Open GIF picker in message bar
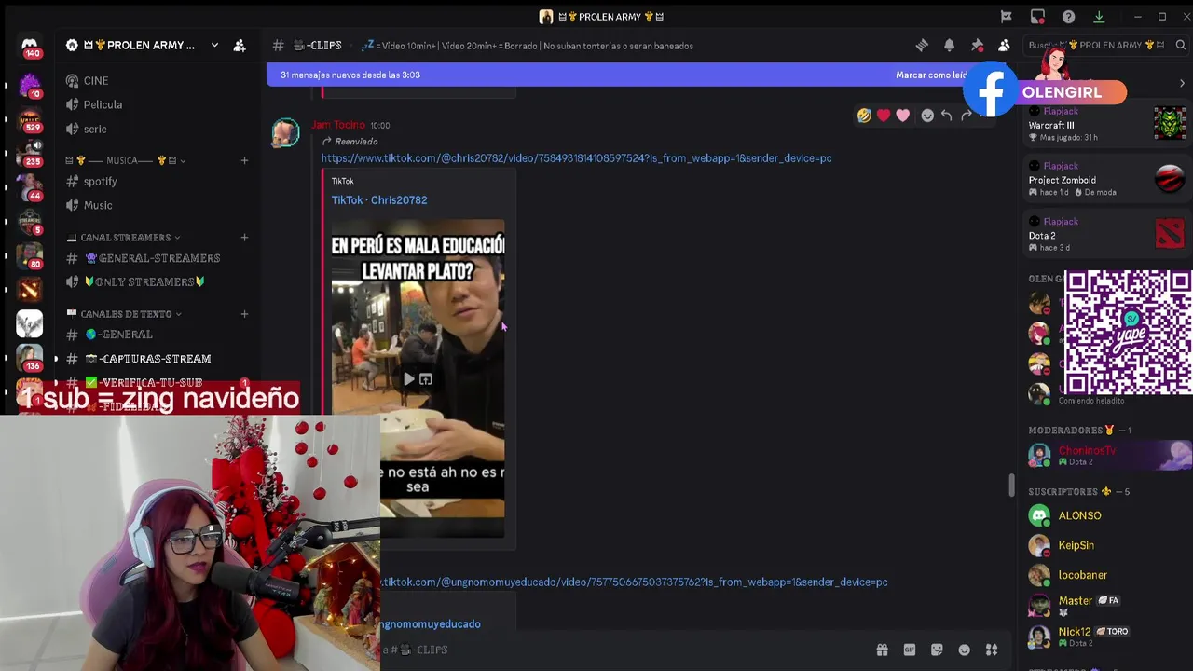This screenshot has height=671, width=1193. 909,650
